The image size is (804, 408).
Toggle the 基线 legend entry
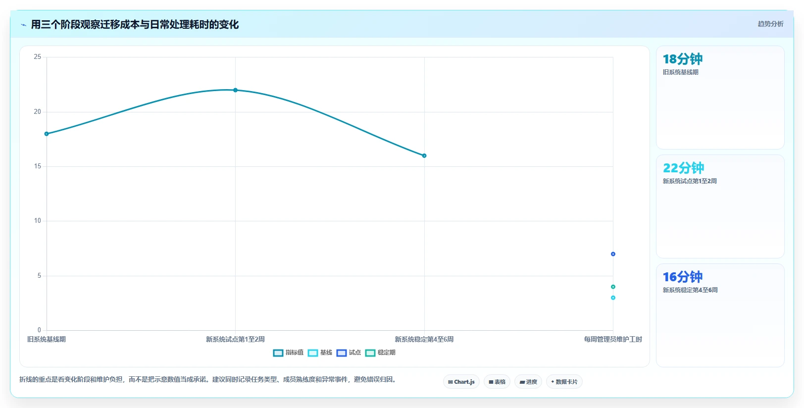pos(320,353)
